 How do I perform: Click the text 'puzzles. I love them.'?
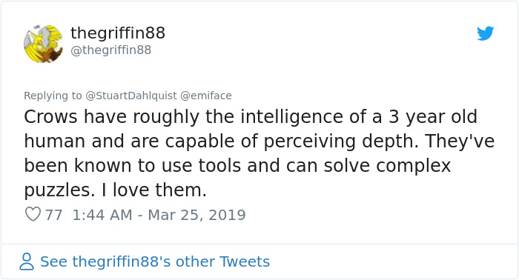tap(115, 190)
